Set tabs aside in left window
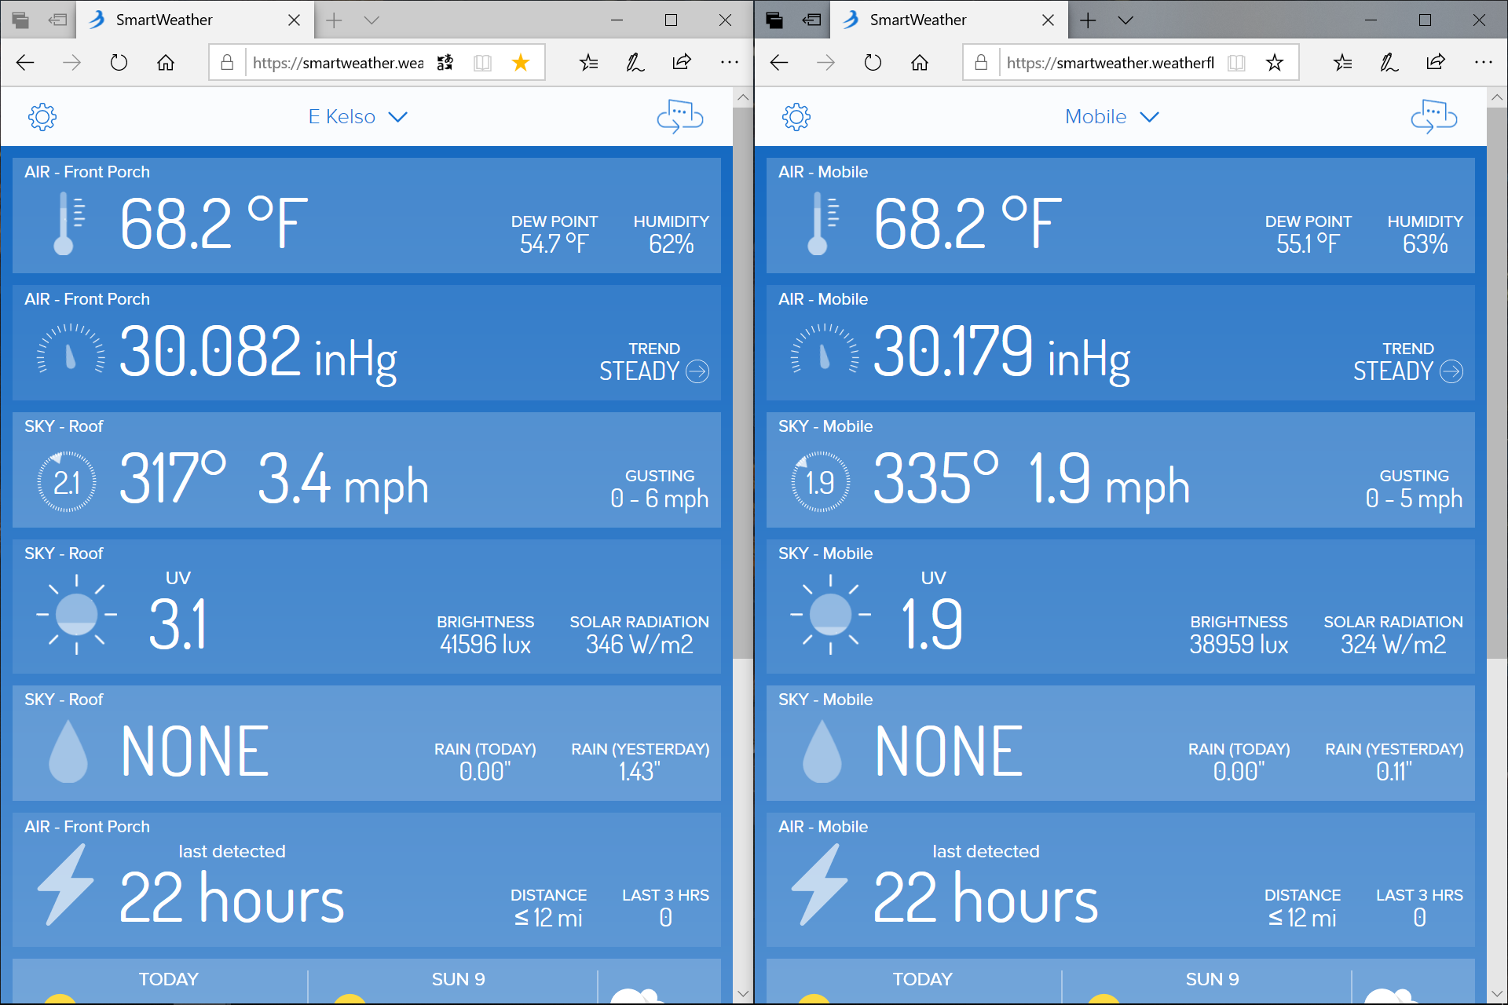This screenshot has width=1508, height=1005. pos(58,20)
